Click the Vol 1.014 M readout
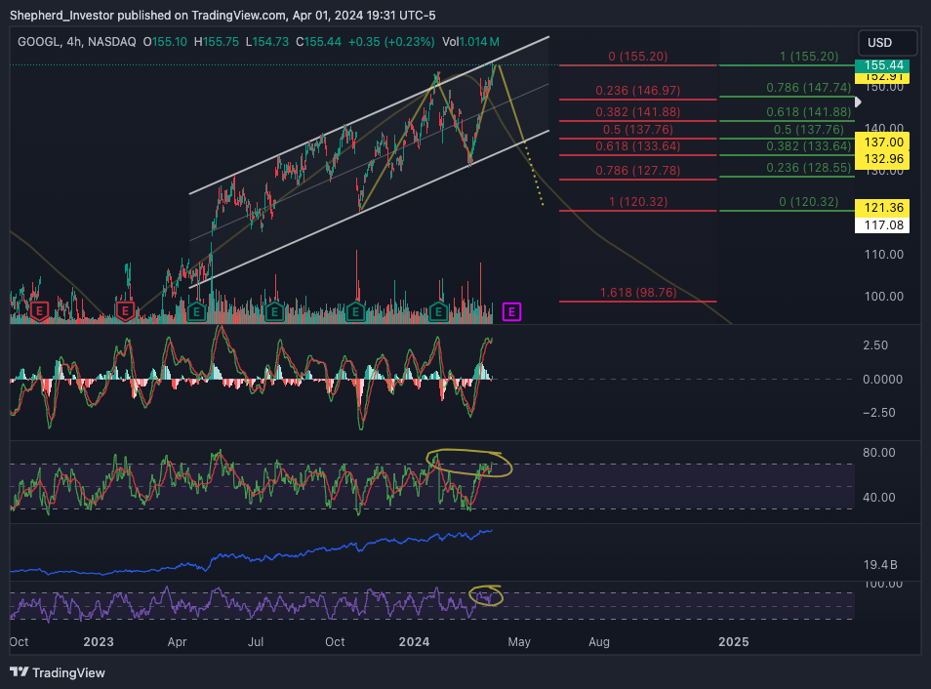 (470, 42)
